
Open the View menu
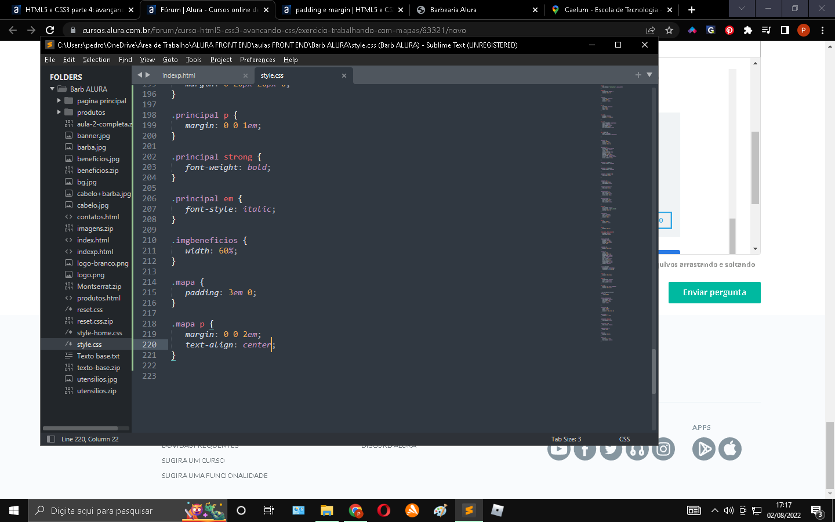[x=147, y=60]
